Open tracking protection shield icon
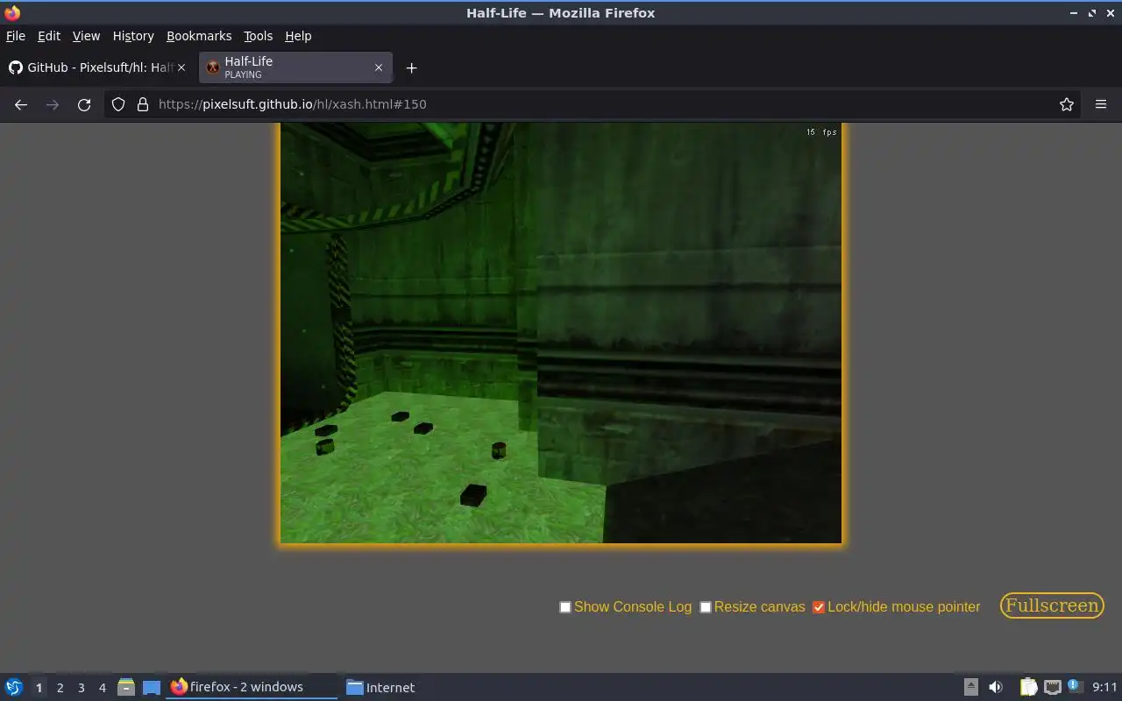Screen dimensions: 1122x701 click(118, 104)
